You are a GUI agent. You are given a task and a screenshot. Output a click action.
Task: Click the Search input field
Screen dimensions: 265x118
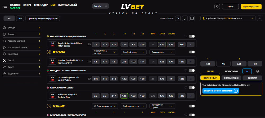(x=100, y=6)
